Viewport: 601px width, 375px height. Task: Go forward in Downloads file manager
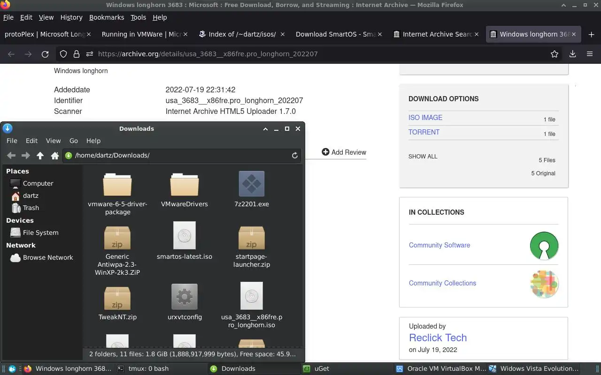tap(26, 156)
